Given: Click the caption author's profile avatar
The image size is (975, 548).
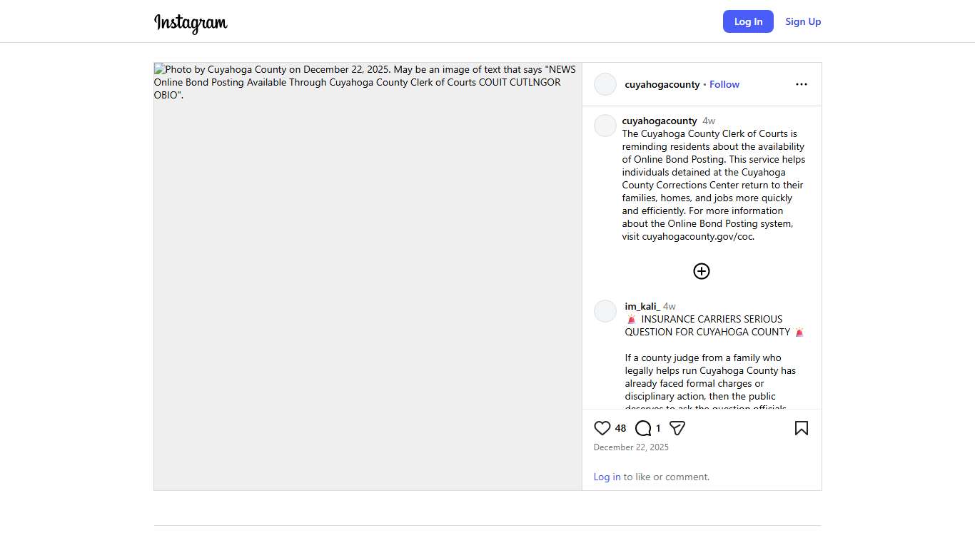Looking at the screenshot, I should tap(605, 126).
